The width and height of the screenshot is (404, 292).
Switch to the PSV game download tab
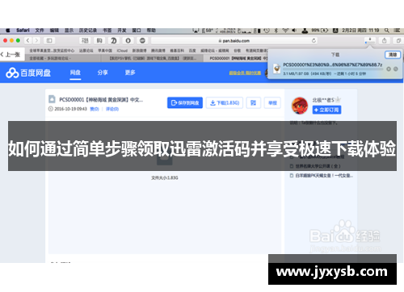pyautogui.click(x=153, y=58)
